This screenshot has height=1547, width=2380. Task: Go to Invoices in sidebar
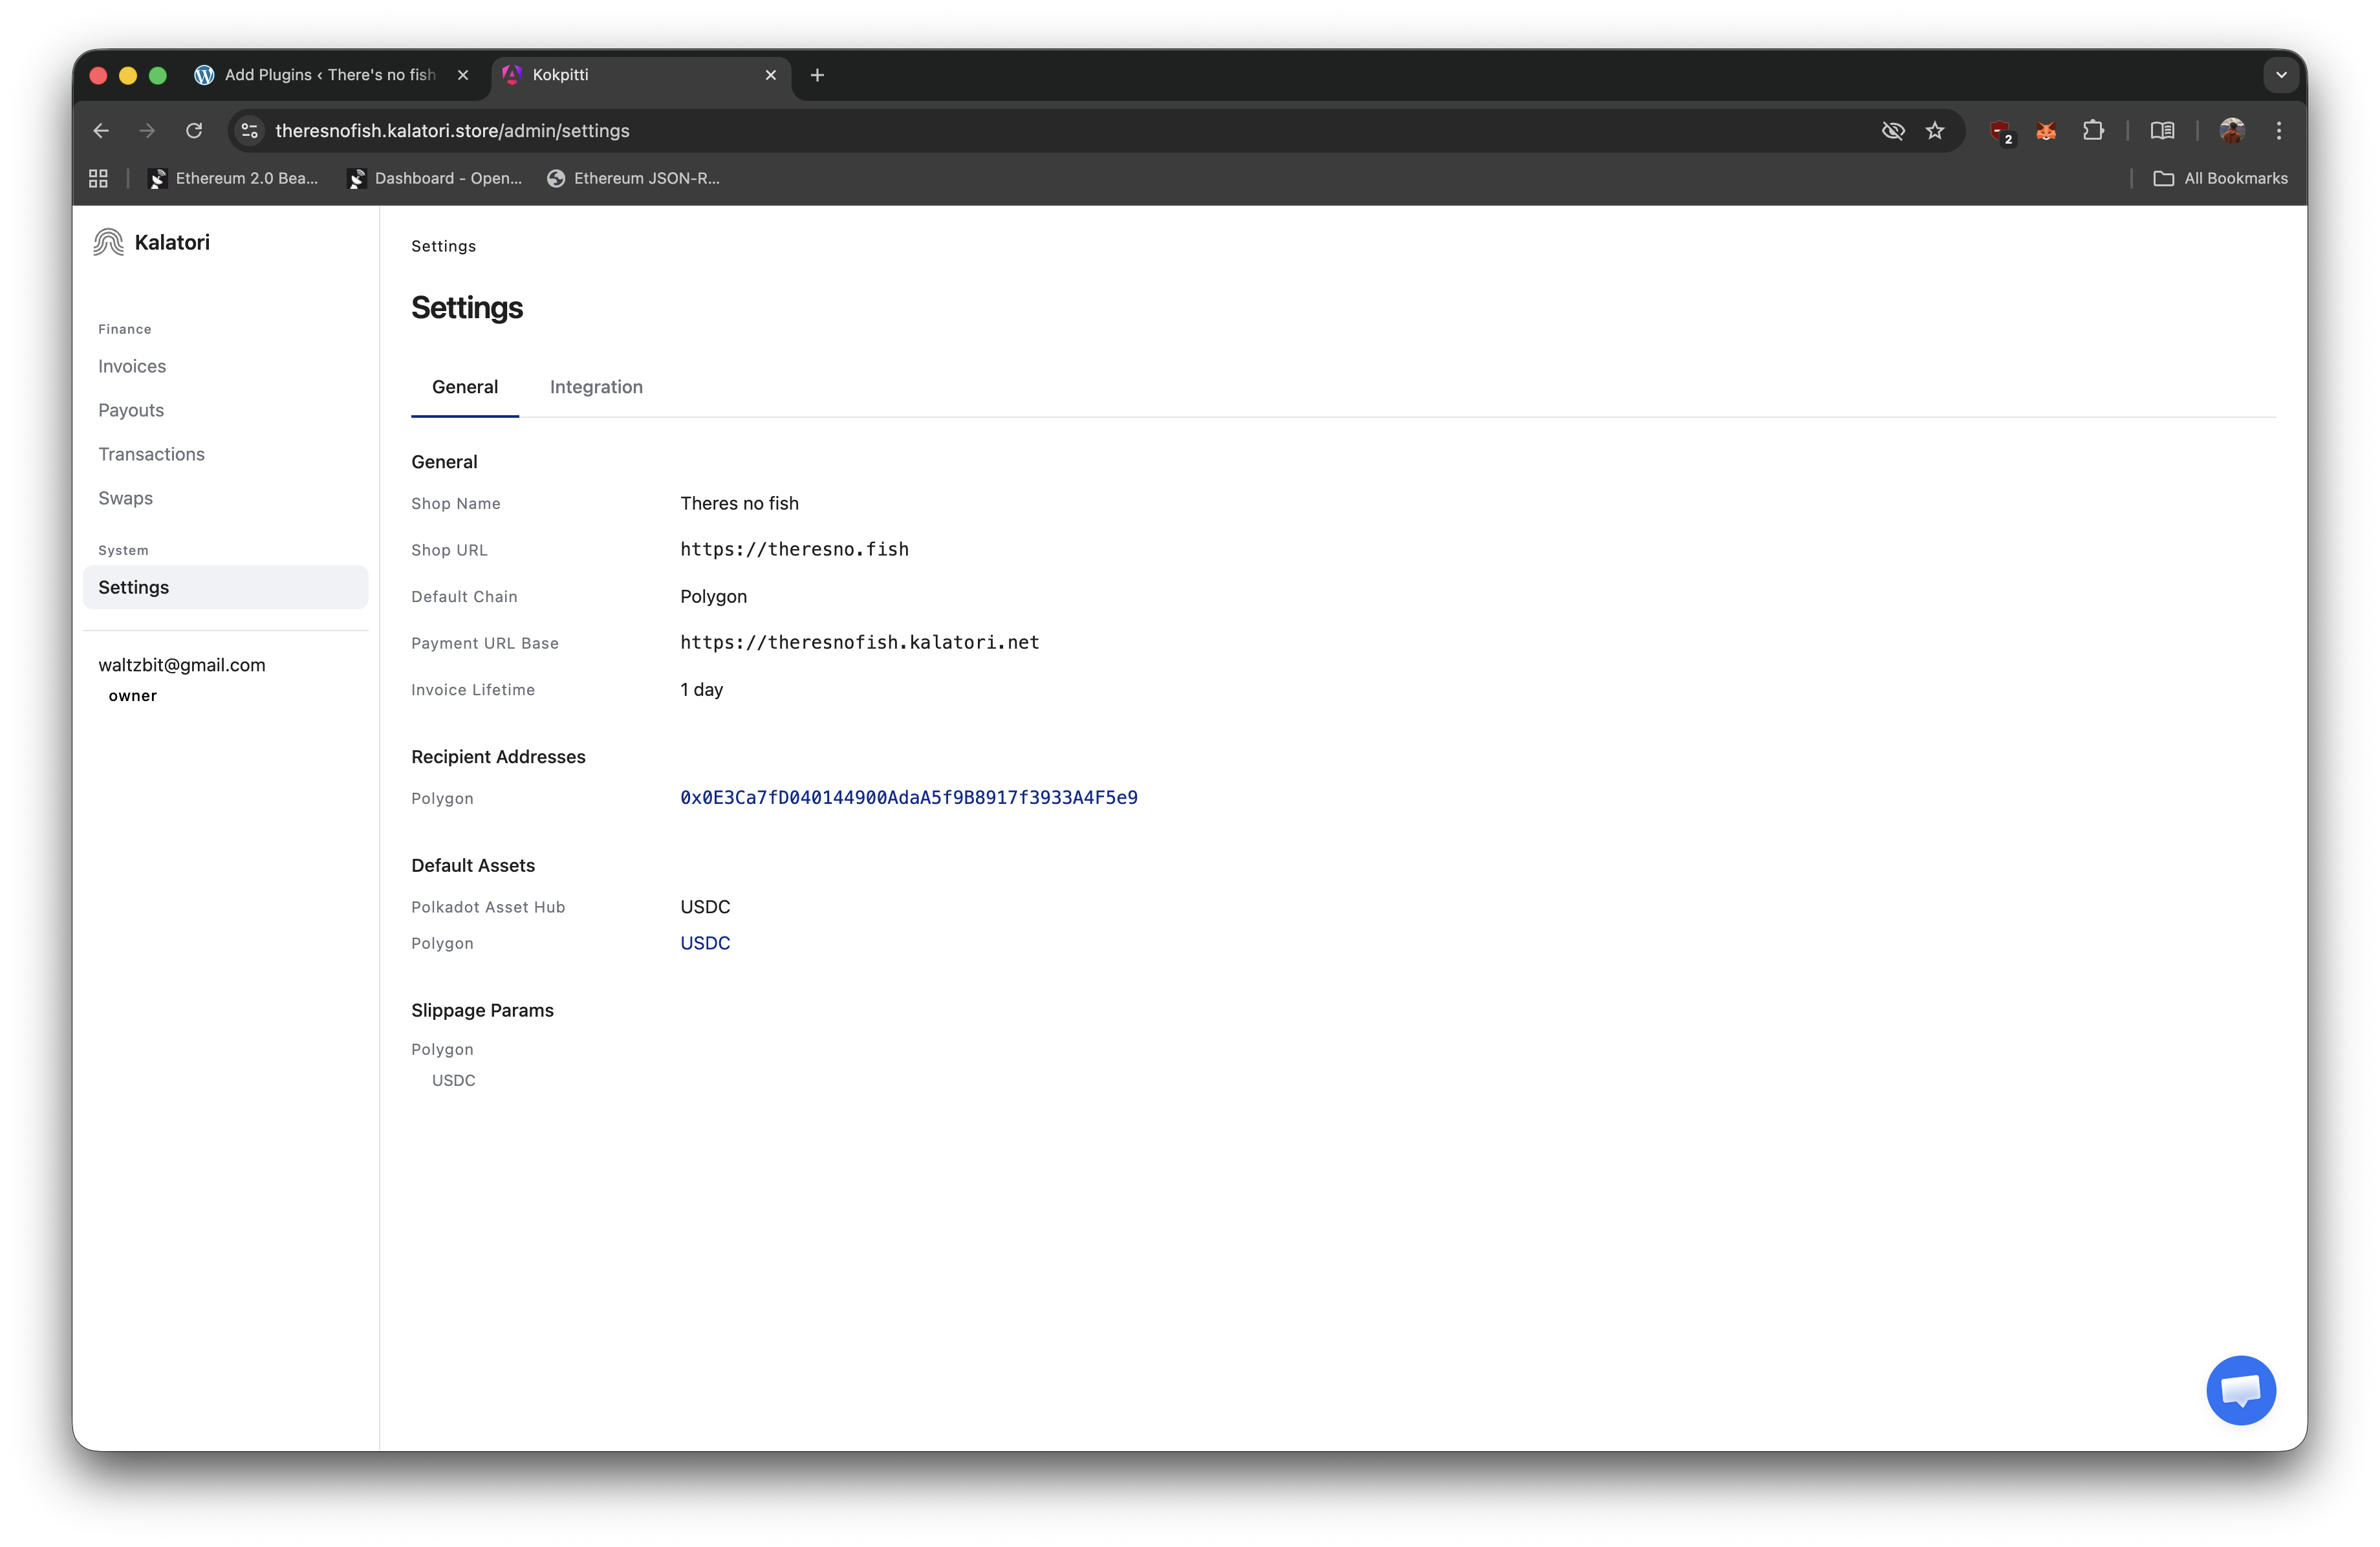pos(132,366)
